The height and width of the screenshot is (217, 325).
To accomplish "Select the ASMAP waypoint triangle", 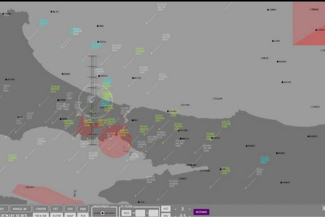I will point(281,182).
